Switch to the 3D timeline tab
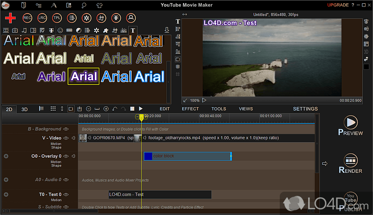This screenshot has height=215, width=373. coord(25,109)
